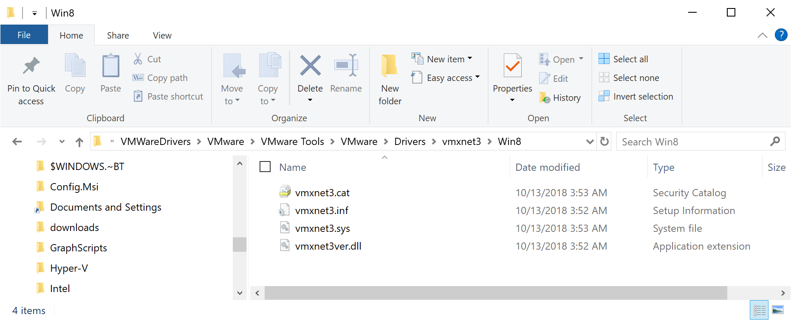
Task: Click the vmxnet3.sys file icon
Action: point(285,228)
